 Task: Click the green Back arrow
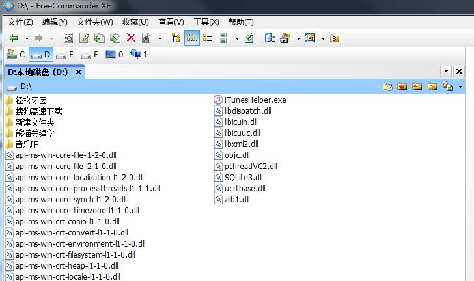coord(14,38)
